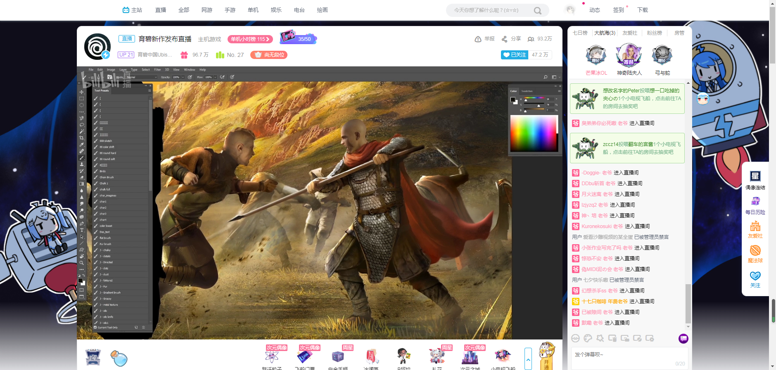The width and height of the screenshot is (776, 370).
Task: Open 友爱社 castle icon in the right sidebar
Action: tap(755, 229)
